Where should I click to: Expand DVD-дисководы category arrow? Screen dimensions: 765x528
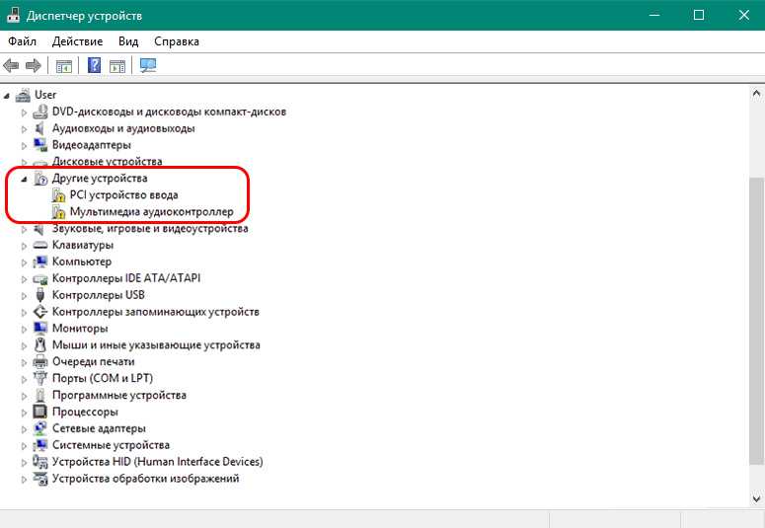(x=24, y=113)
